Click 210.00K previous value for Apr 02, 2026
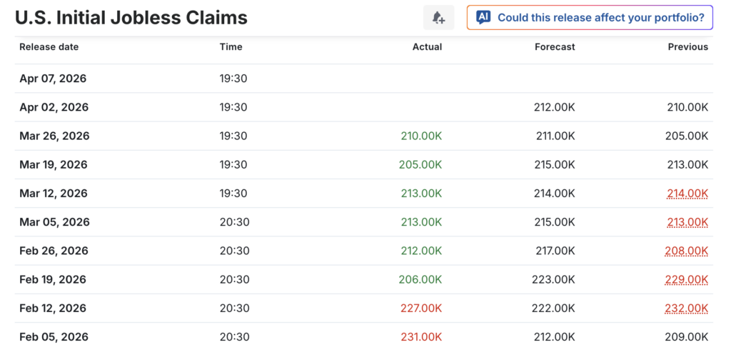The image size is (731, 350). [x=687, y=107]
